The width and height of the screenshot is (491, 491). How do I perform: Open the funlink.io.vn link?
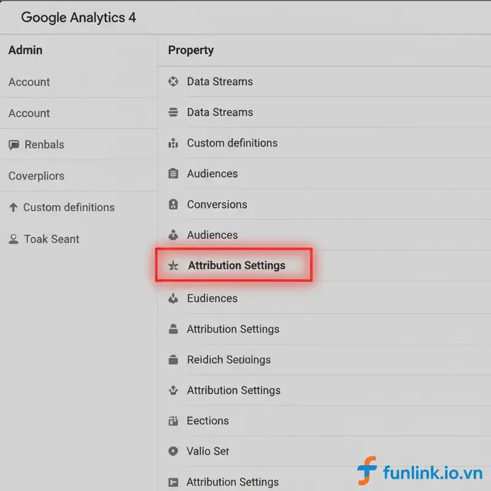(x=430, y=470)
